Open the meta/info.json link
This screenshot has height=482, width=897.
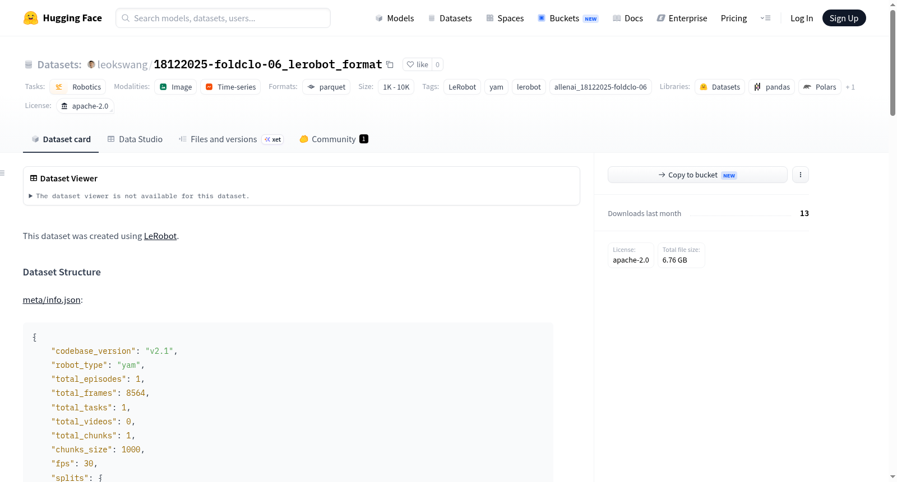point(52,300)
